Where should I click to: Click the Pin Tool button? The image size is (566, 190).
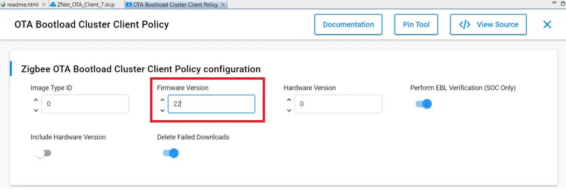[416, 25]
